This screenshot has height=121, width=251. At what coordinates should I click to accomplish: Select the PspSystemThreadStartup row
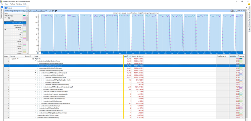pos(124,64)
